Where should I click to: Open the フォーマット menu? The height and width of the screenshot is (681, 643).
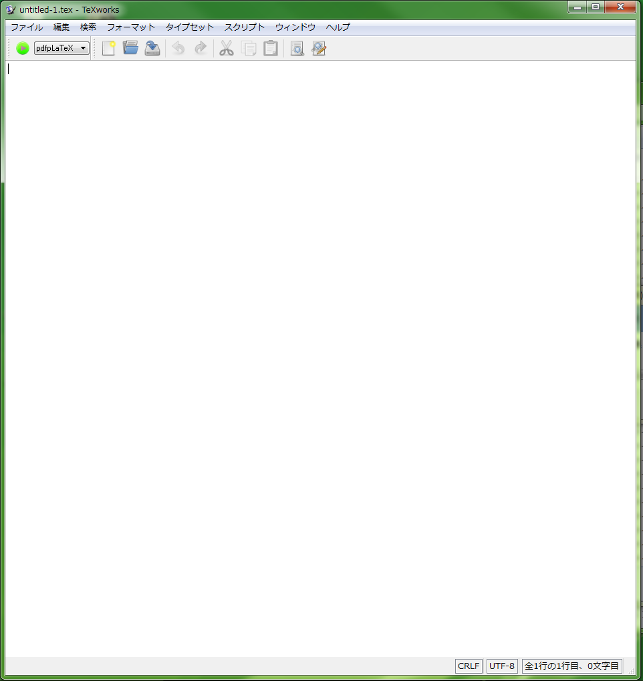(x=131, y=27)
